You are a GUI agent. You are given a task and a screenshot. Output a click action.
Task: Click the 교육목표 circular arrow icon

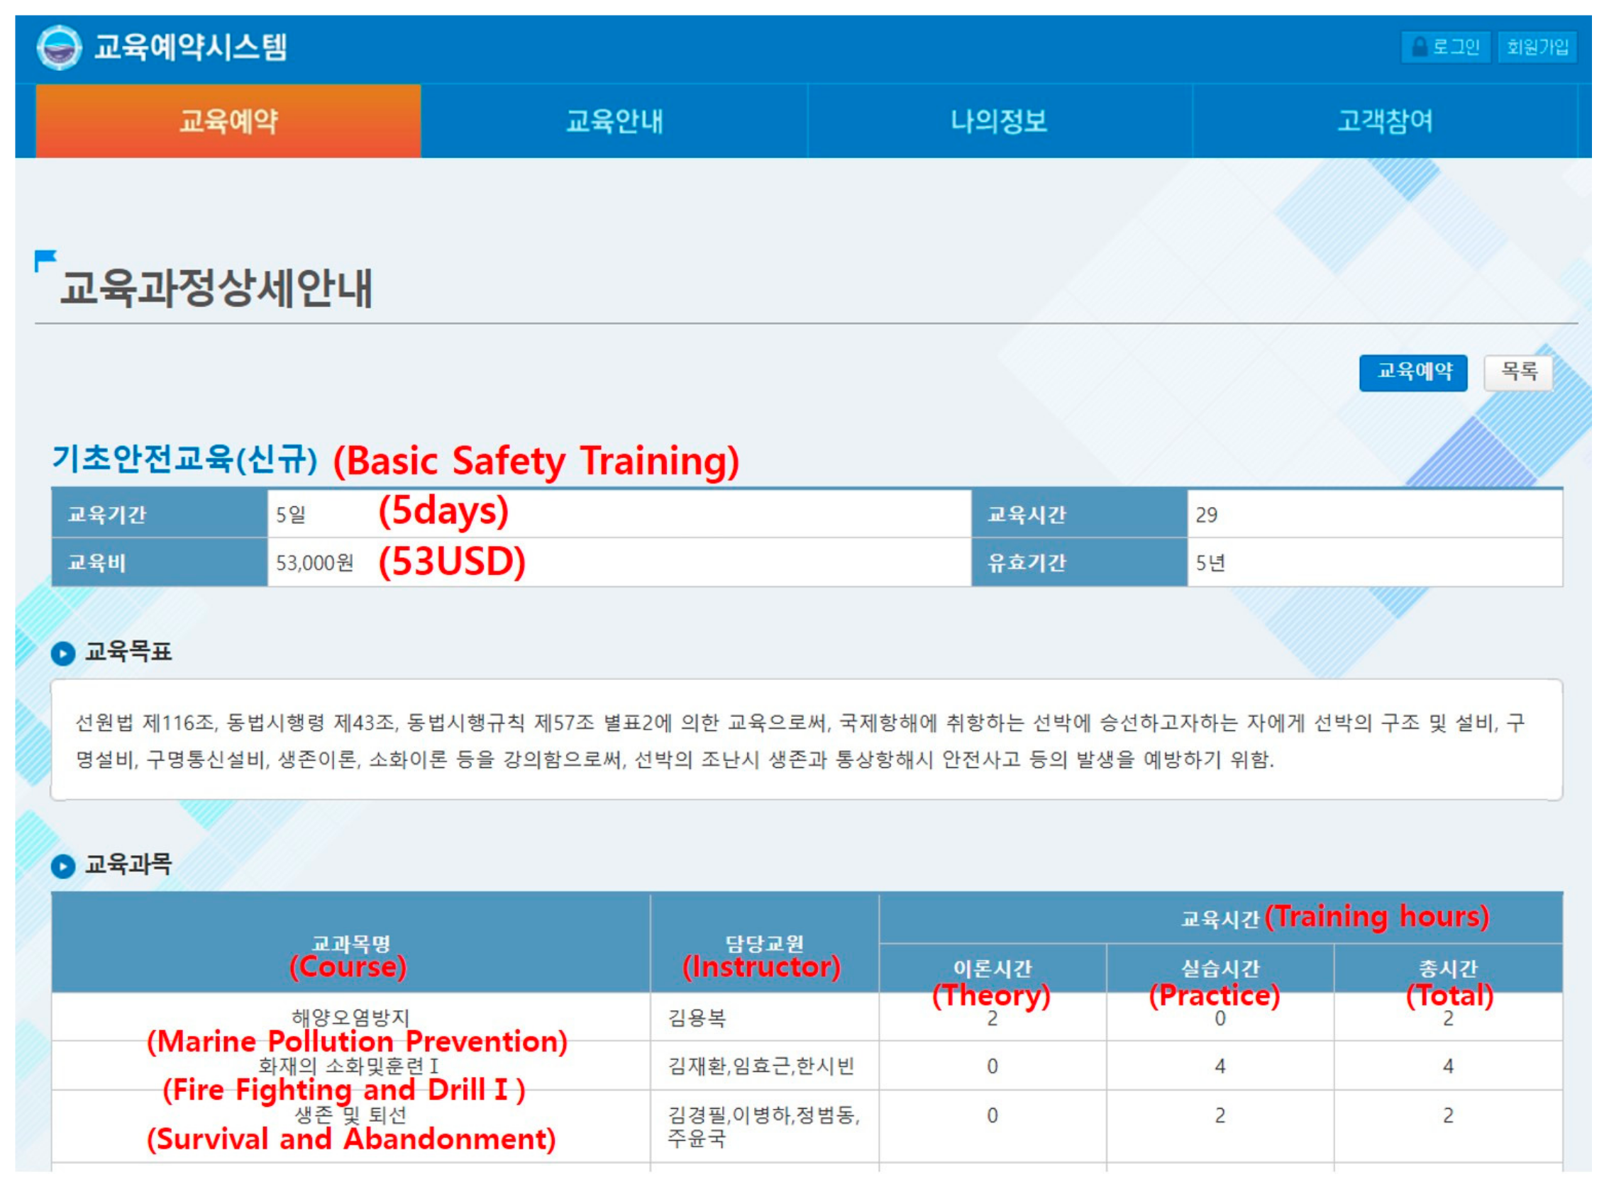pyautogui.click(x=63, y=654)
